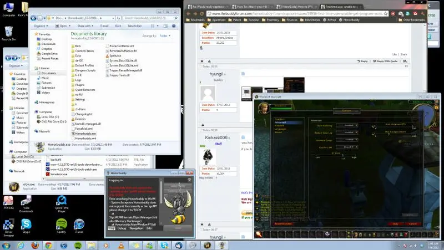Adjust the Max Background FPS slider

396,134
